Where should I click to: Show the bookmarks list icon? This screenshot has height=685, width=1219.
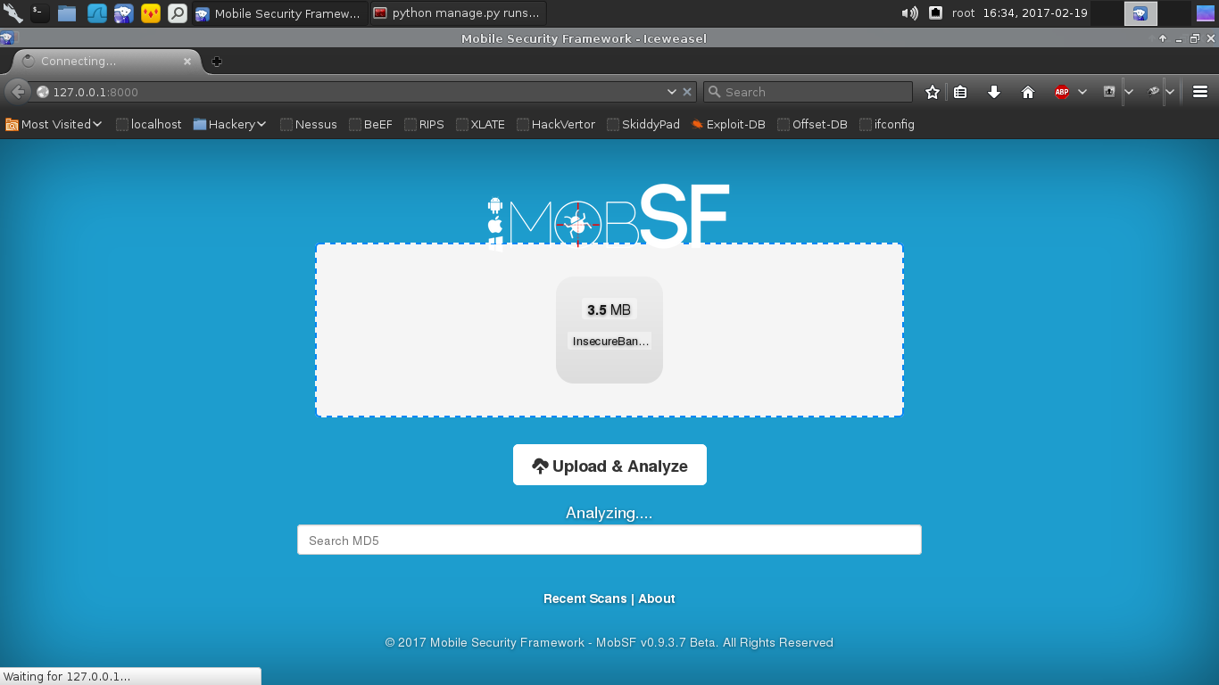click(960, 92)
